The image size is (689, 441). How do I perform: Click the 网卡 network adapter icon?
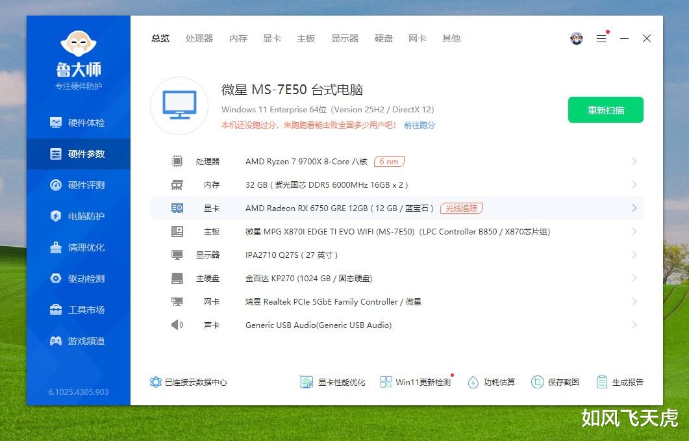(x=177, y=301)
